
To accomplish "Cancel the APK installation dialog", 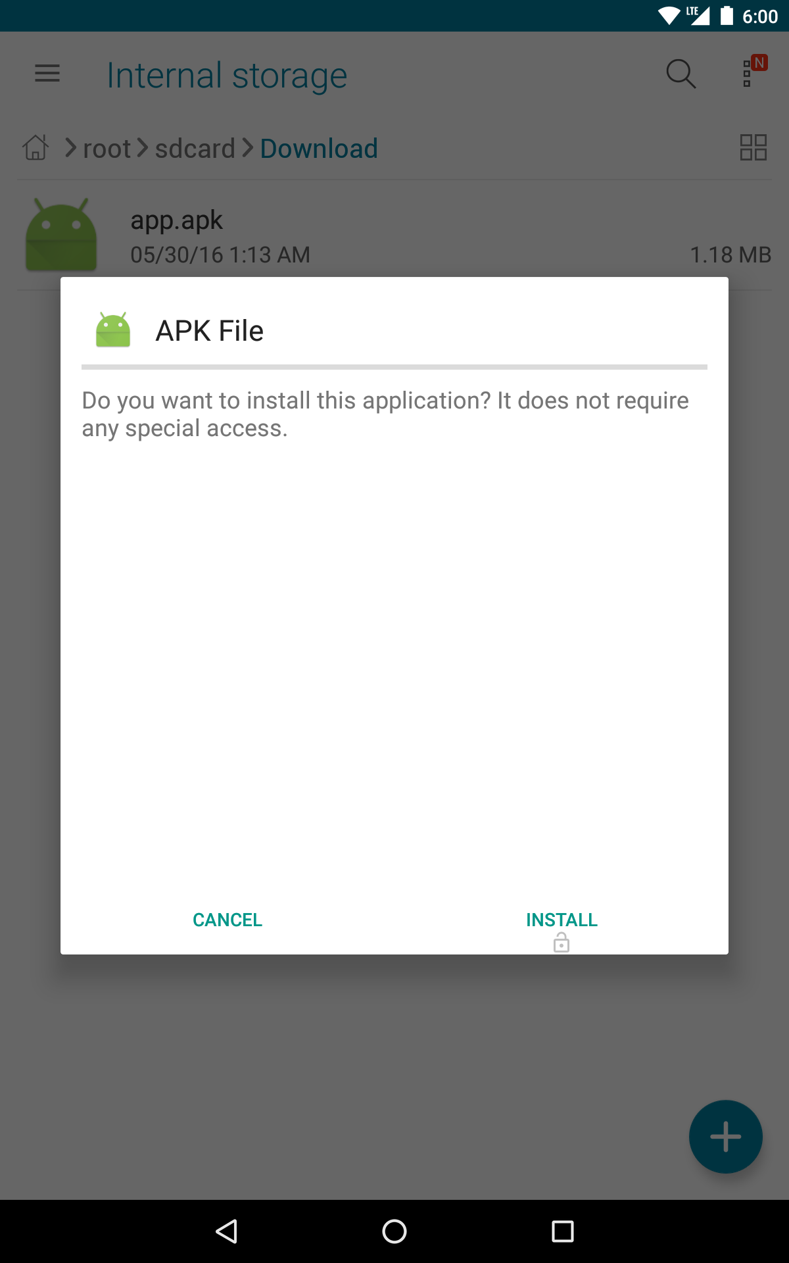I will pyautogui.click(x=227, y=920).
